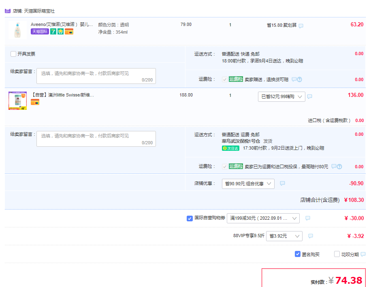This screenshot has height=287, width=373.
Task: Tick the 开具发票 checkbox
Action: tap(13, 54)
